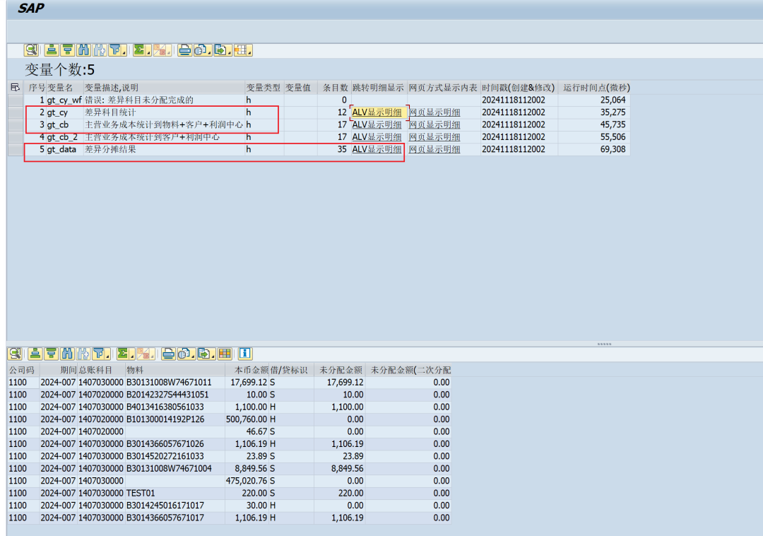The width and height of the screenshot is (763, 536).
Task: Print from the detail grid toolbar
Action: 168,354
